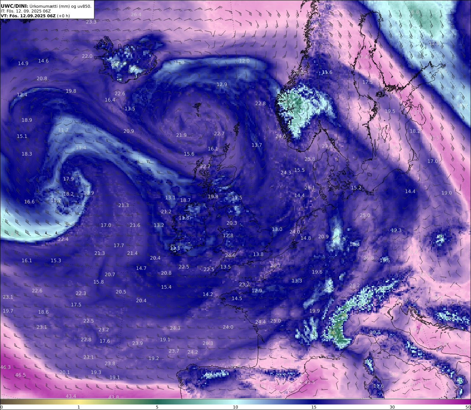Click the 17.7 value label

point(119,245)
